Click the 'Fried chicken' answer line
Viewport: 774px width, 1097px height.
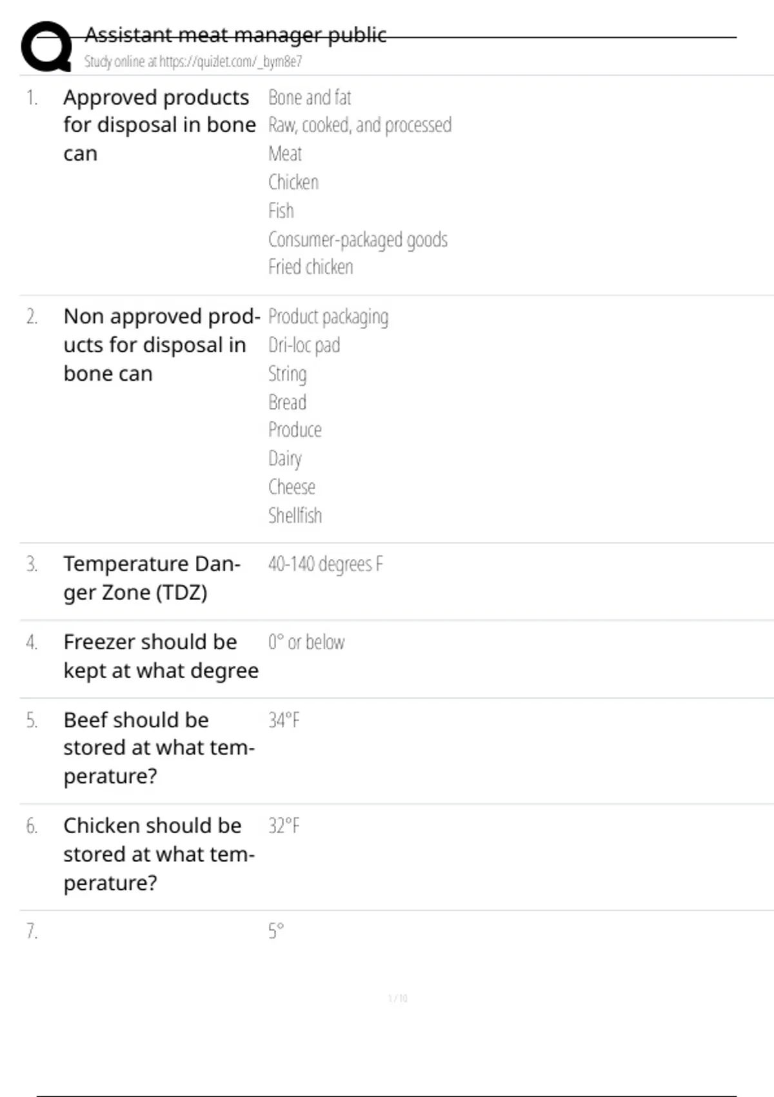click(x=310, y=267)
